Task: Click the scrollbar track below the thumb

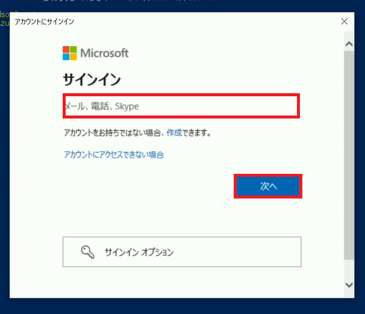Action: coord(349,269)
